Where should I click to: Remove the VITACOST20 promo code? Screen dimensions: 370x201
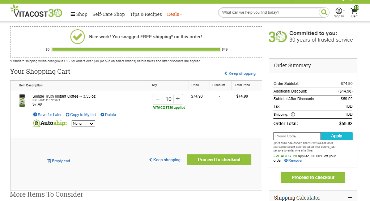(x=293, y=161)
